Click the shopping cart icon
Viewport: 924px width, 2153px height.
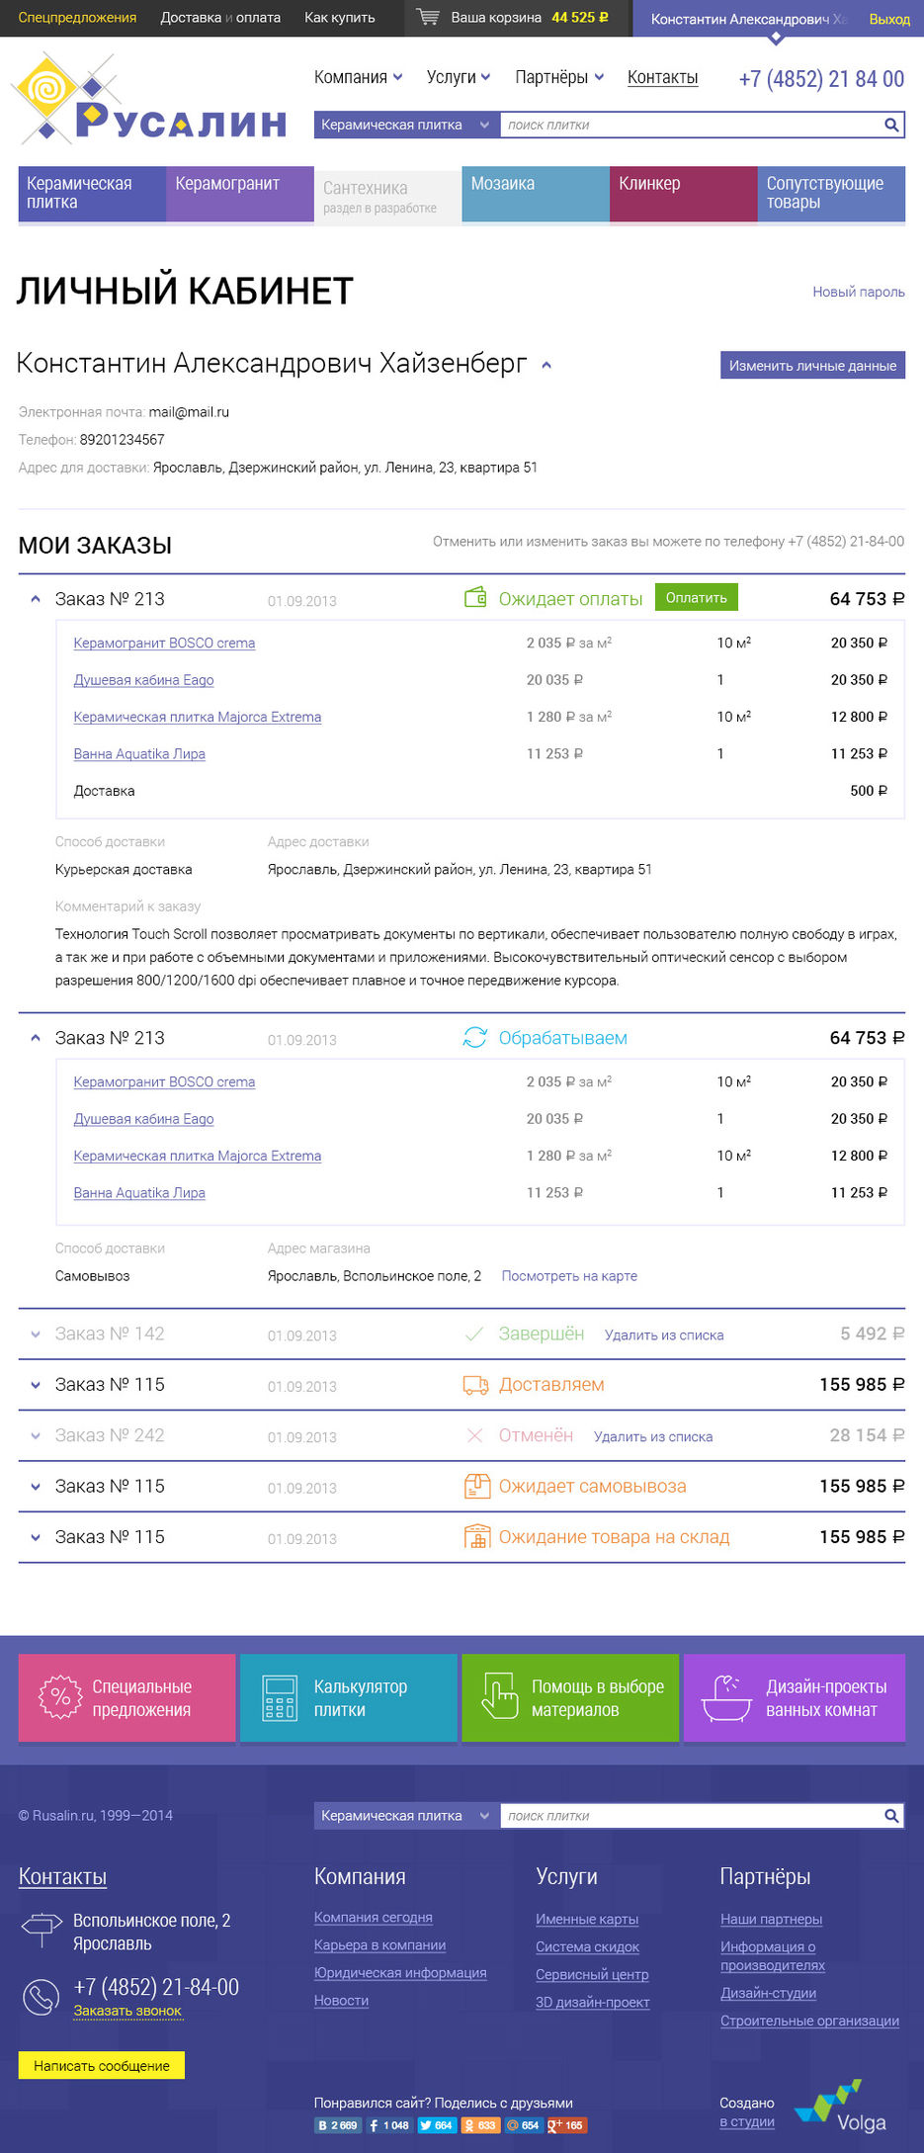(x=427, y=17)
